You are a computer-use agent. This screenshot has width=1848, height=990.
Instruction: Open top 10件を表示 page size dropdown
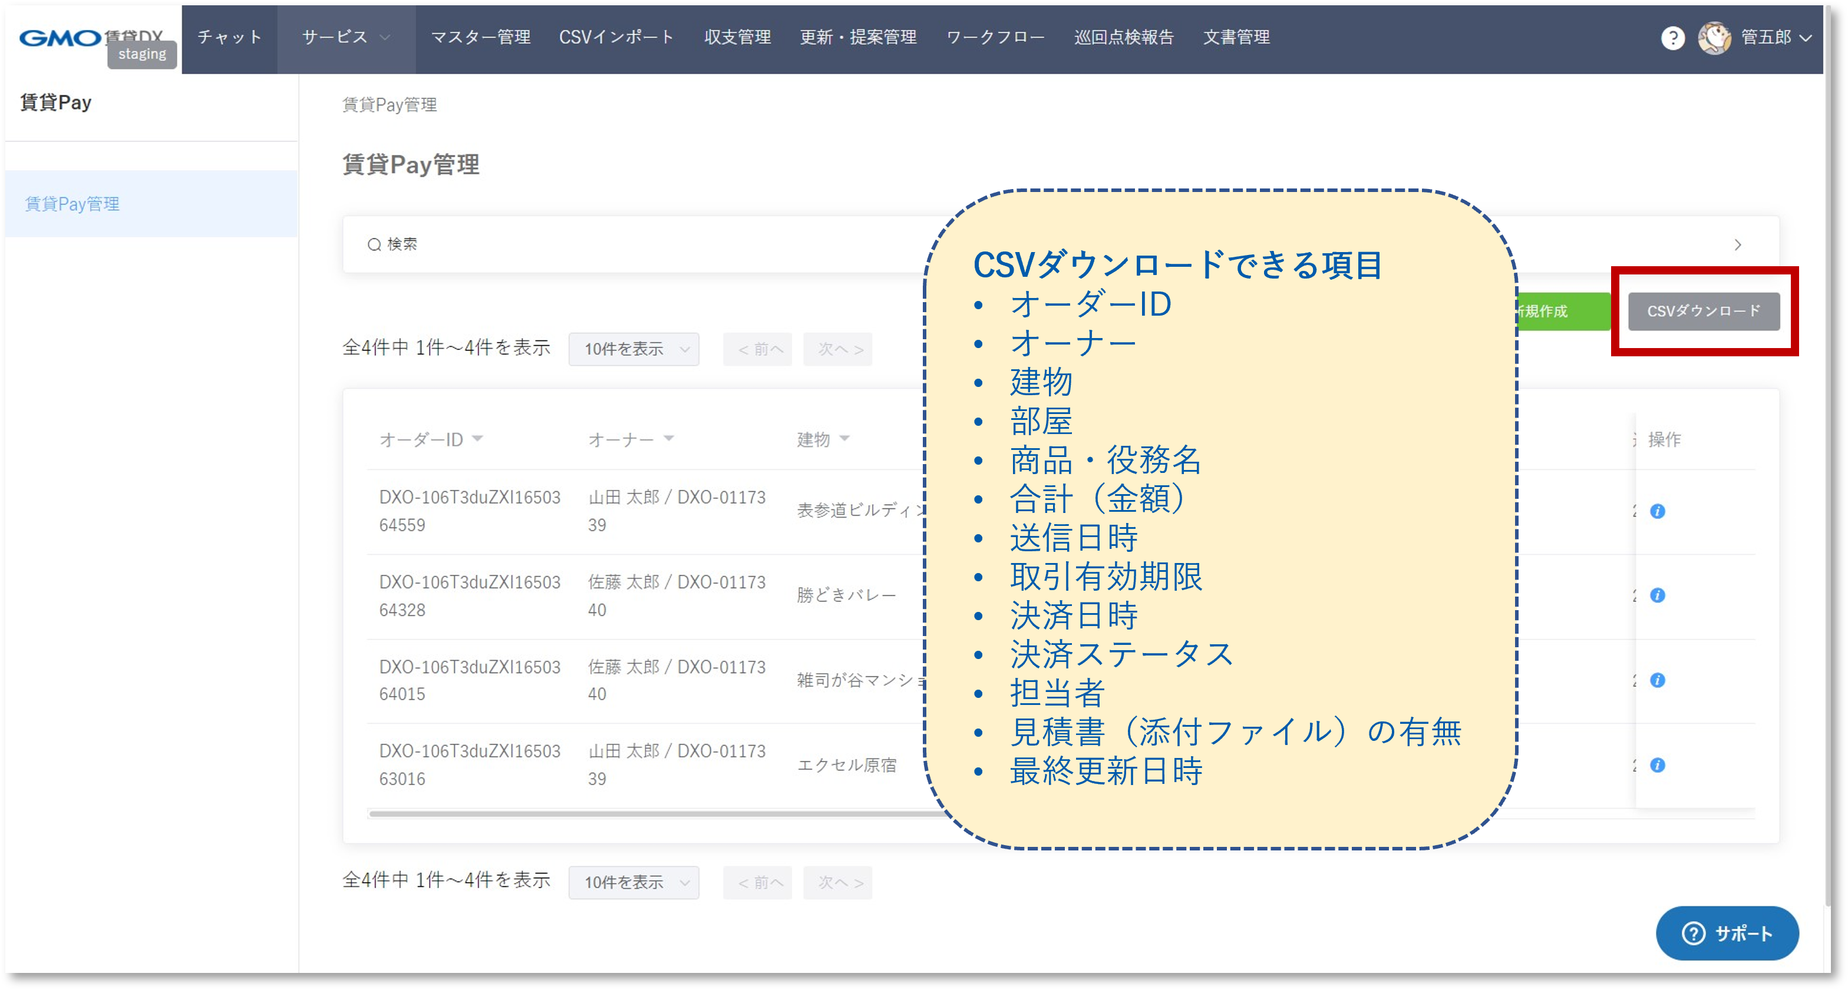point(633,349)
